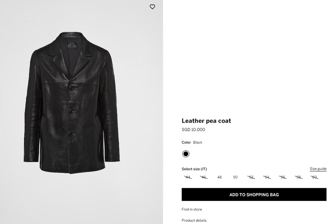Click the Select size (IT) label
This screenshot has height=224, width=328.
coord(194,169)
